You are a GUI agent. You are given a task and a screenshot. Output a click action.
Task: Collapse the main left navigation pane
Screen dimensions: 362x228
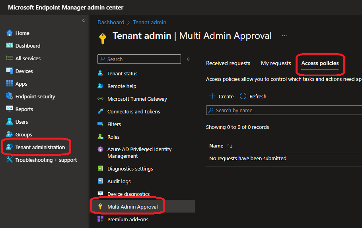[x=84, y=21]
